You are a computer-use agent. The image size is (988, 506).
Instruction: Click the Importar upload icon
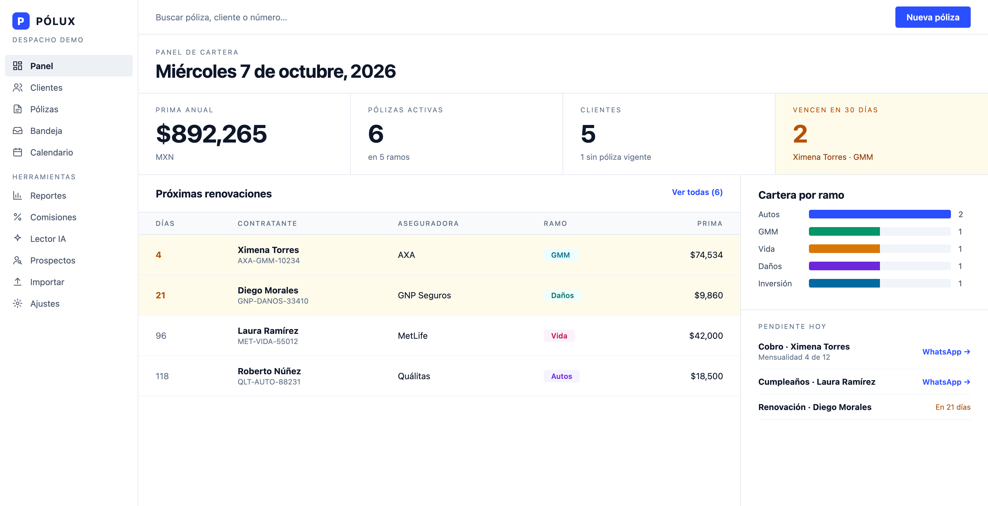click(18, 282)
